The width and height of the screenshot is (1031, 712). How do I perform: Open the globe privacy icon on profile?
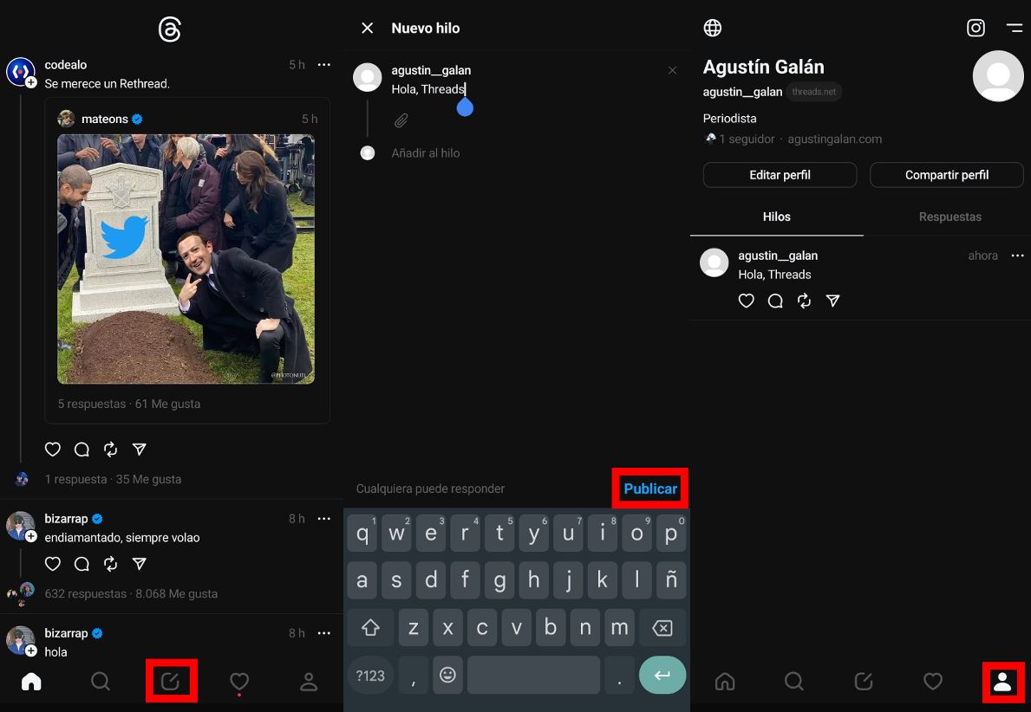712,28
